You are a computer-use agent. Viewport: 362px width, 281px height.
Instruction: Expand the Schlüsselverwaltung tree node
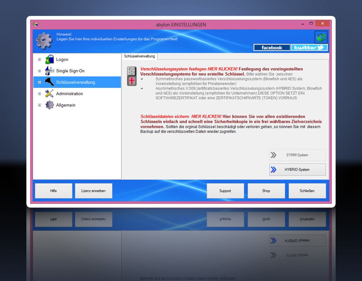point(39,82)
